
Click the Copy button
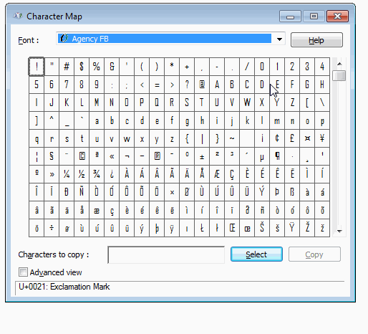(x=314, y=254)
